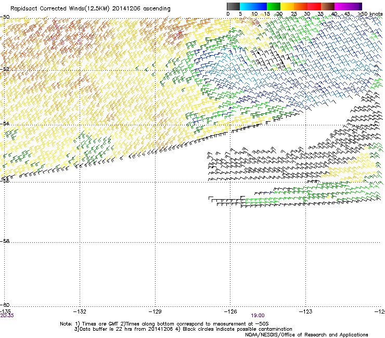
Task: Click the -135 longitude axis label
Action: [x=5, y=311]
